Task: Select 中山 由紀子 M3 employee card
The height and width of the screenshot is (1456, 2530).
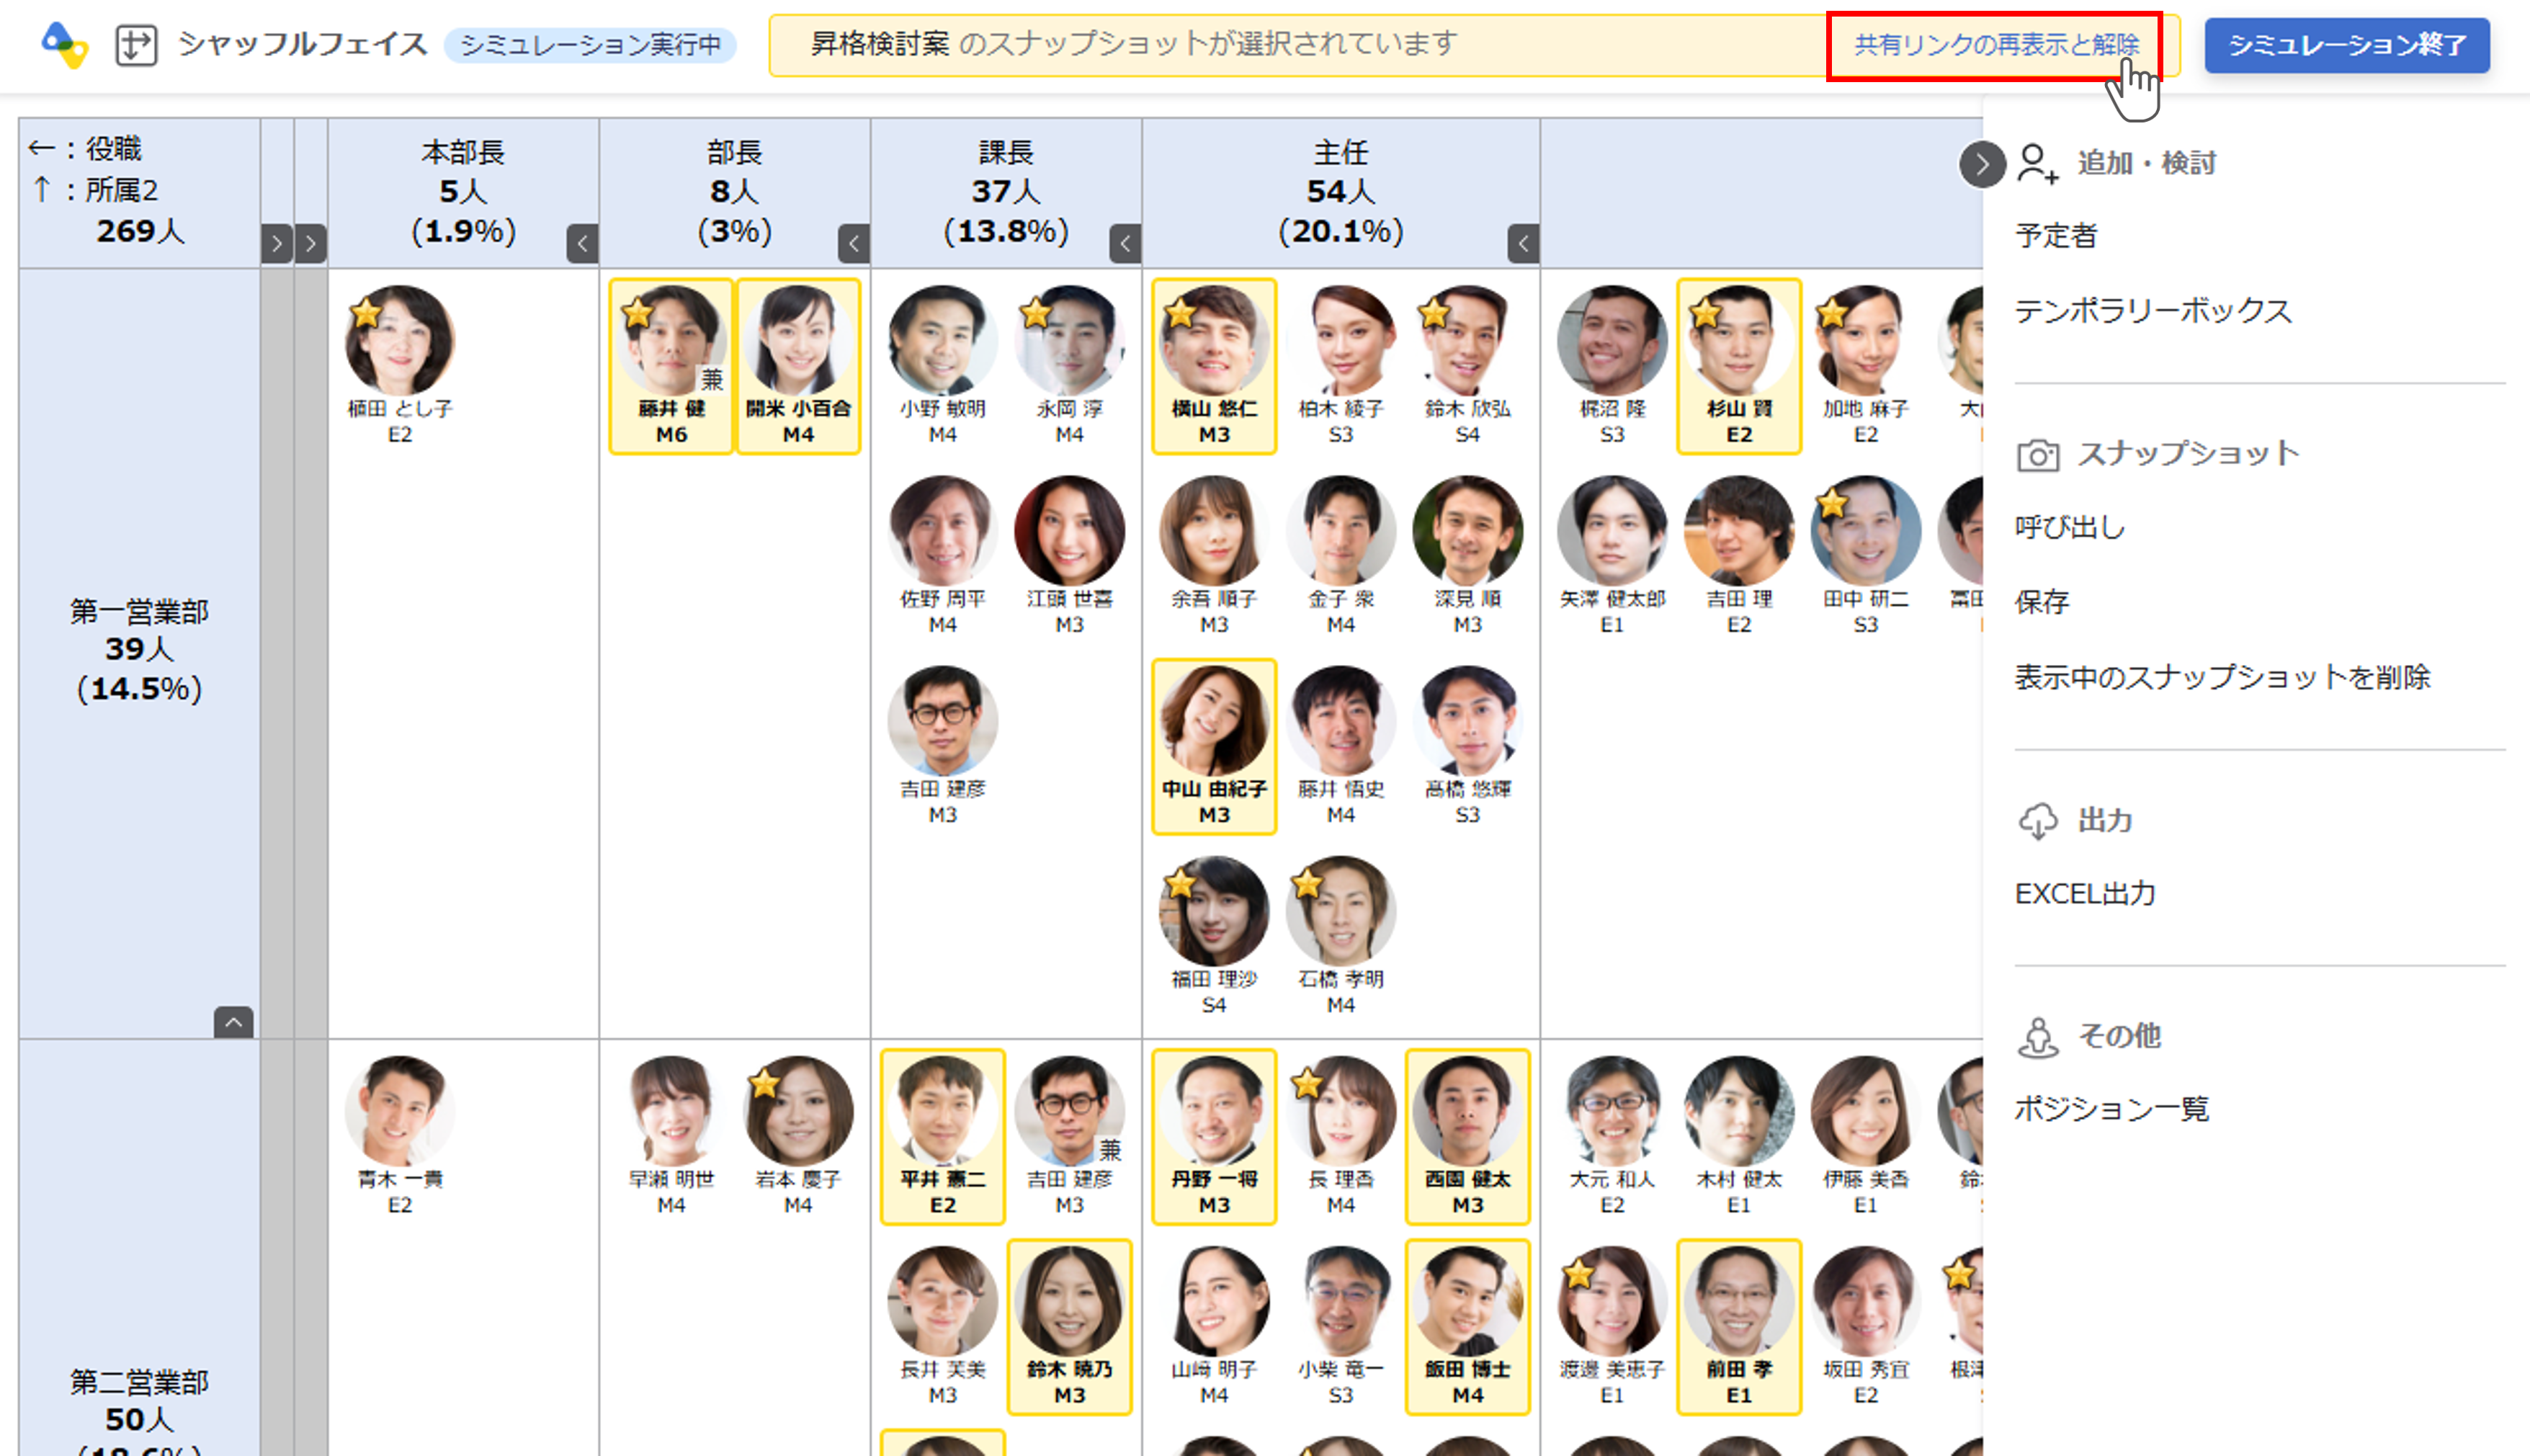Action: (1214, 746)
